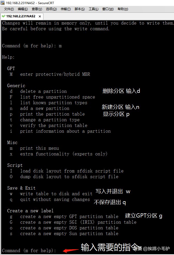Show the 脚本(S) menu
Image resolution: width=174 pixels, height=255 pixels.
tap(80, 9)
